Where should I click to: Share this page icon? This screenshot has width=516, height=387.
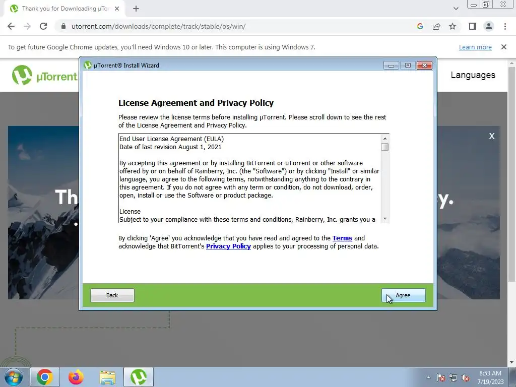436,26
